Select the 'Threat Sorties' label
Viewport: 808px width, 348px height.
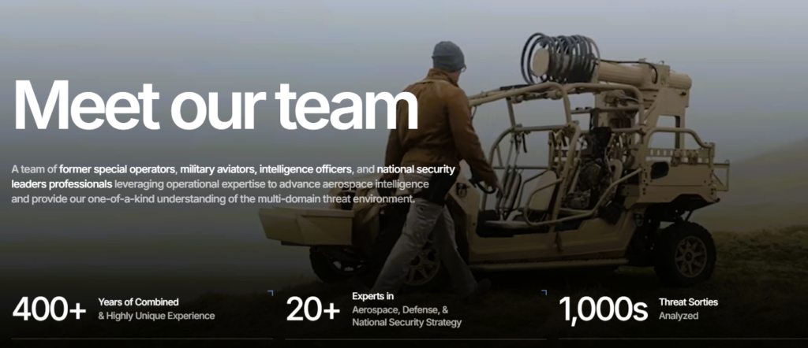point(688,302)
